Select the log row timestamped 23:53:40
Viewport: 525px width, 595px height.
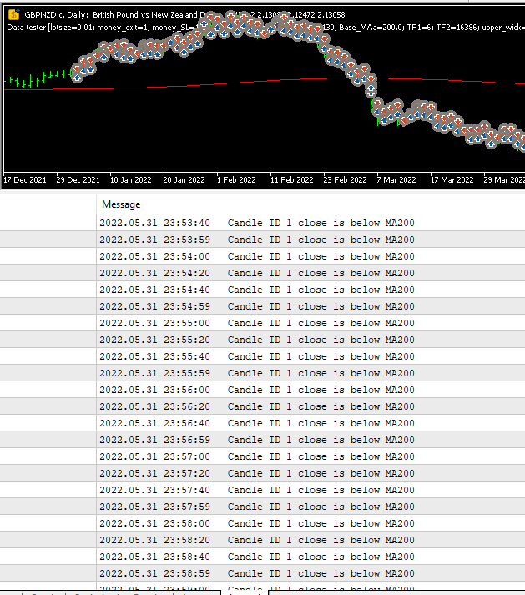pyautogui.click(x=262, y=223)
